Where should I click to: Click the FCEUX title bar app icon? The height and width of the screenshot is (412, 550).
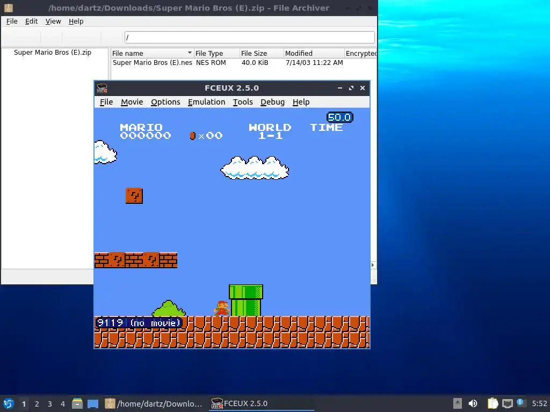pyautogui.click(x=102, y=88)
